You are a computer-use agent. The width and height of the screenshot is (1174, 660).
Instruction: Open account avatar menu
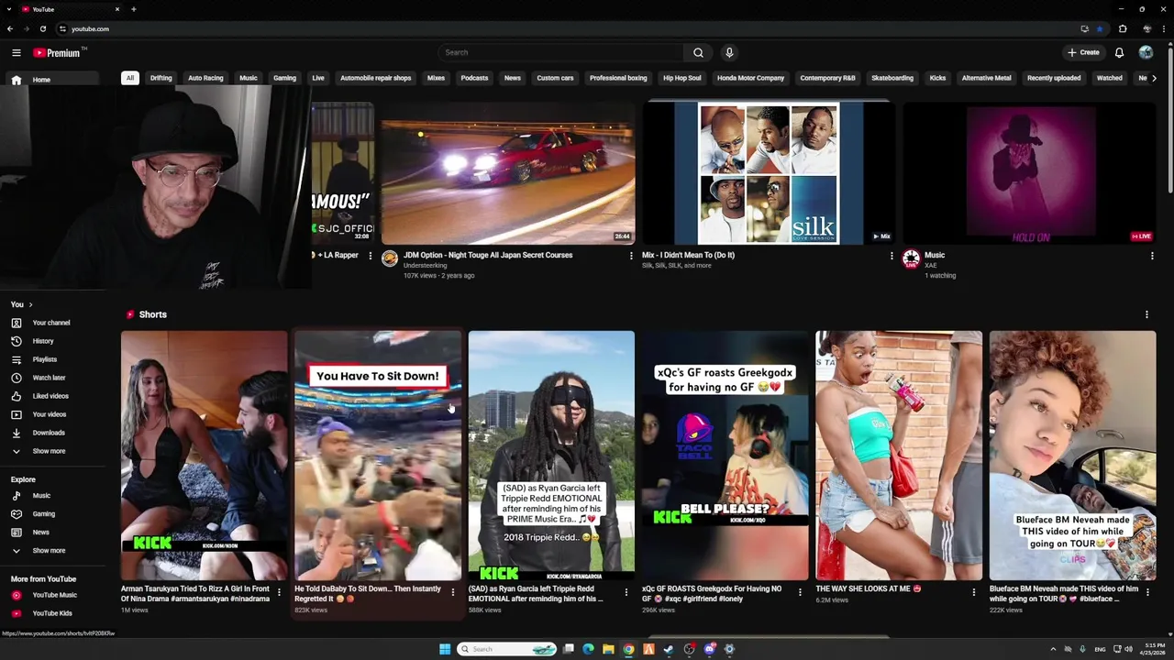(1146, 52)
